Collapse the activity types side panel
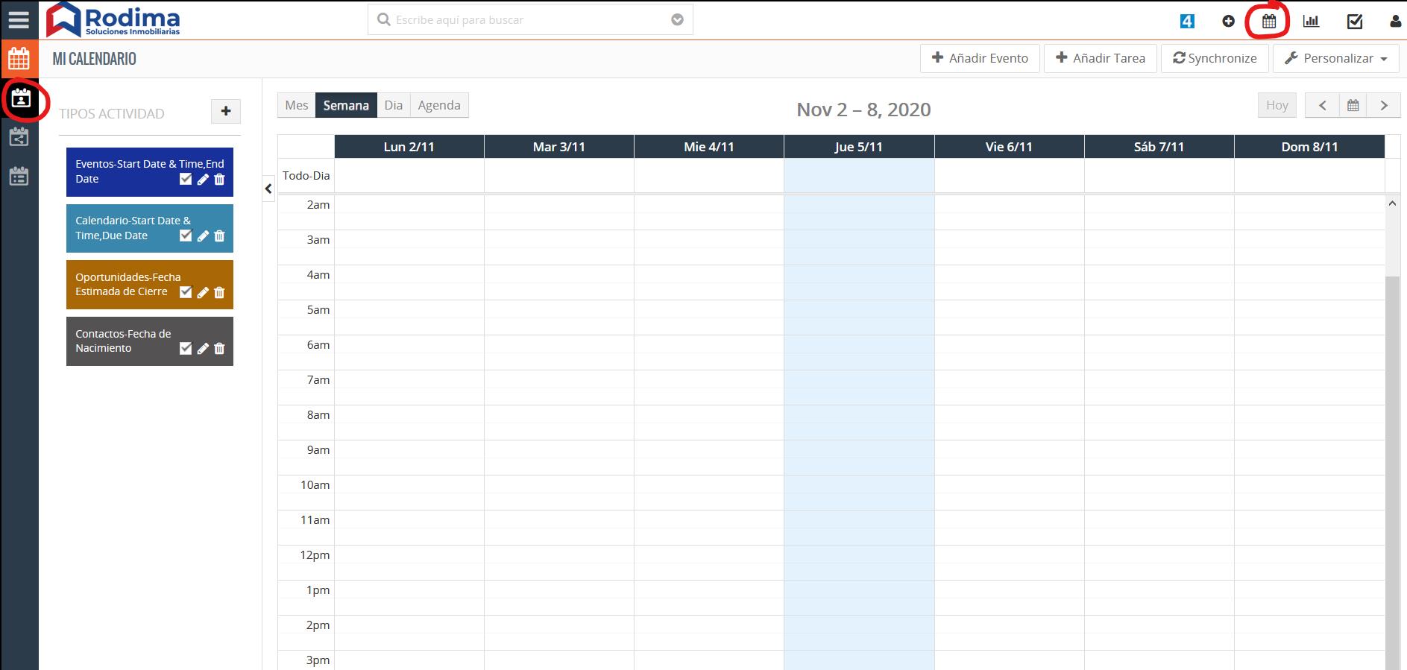Screen dimensions: 1407x670 click(268, 189)
